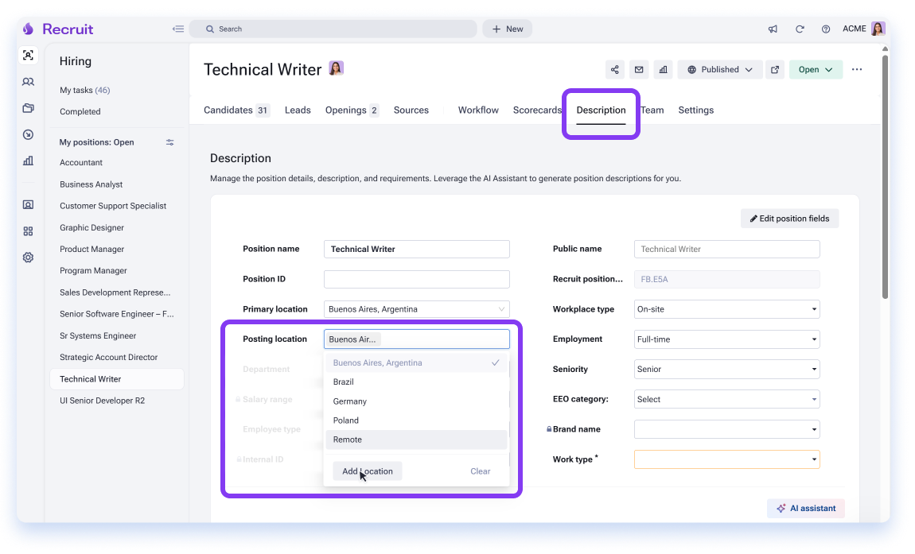915x554 pixels.
Task: Open the contact card icon in left rail
Action: [x=28, y=205]
